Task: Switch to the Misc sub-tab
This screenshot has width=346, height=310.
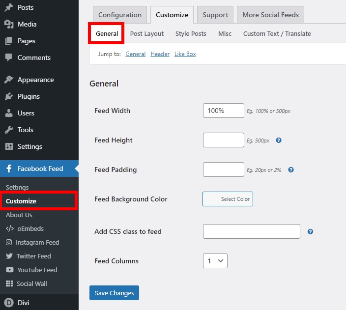Action: coord(225,33)
